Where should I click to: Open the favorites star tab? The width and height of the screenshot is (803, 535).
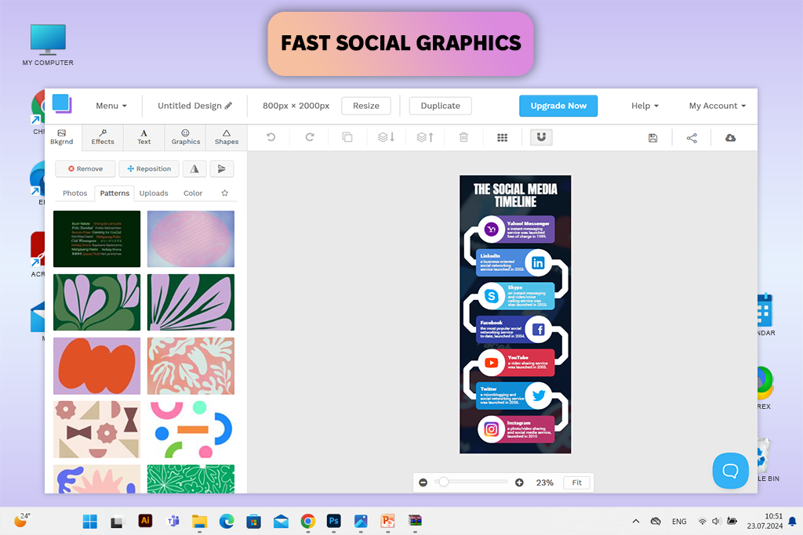[225, 193]
